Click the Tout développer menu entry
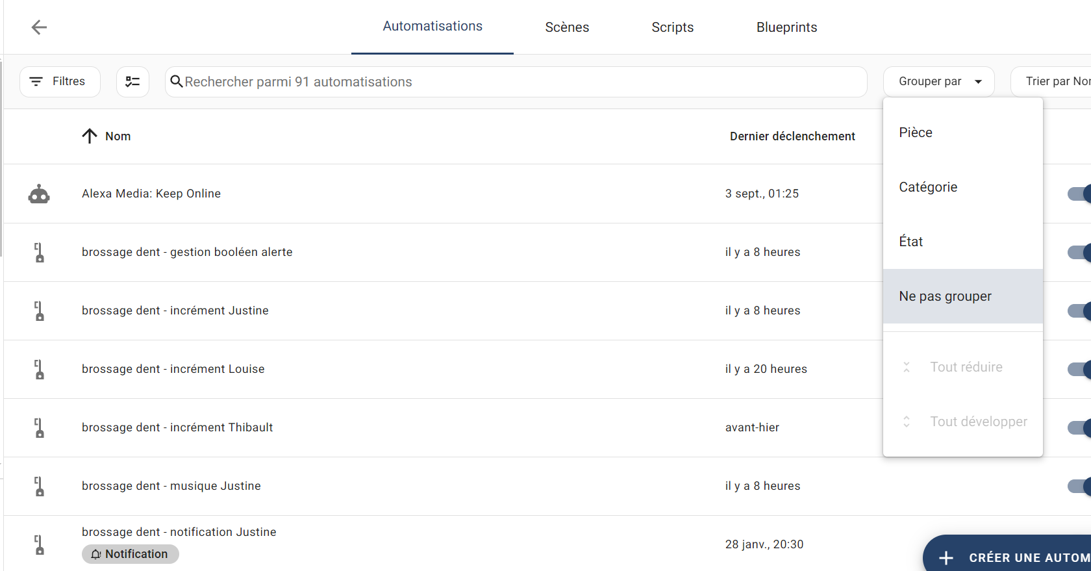The height and width of the screenshot is (571, 1091). click(963, 422)
